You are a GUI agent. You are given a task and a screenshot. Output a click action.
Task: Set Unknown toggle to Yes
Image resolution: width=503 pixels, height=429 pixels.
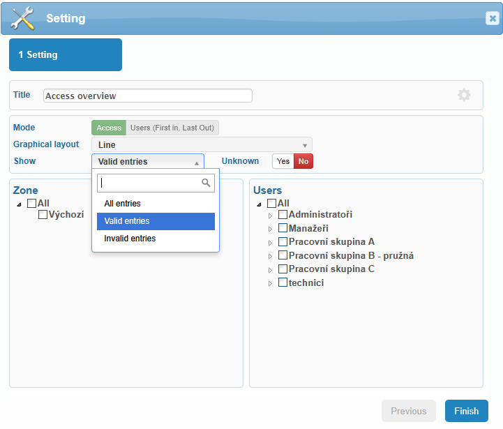pyautogui.click(x=283, y=161)
